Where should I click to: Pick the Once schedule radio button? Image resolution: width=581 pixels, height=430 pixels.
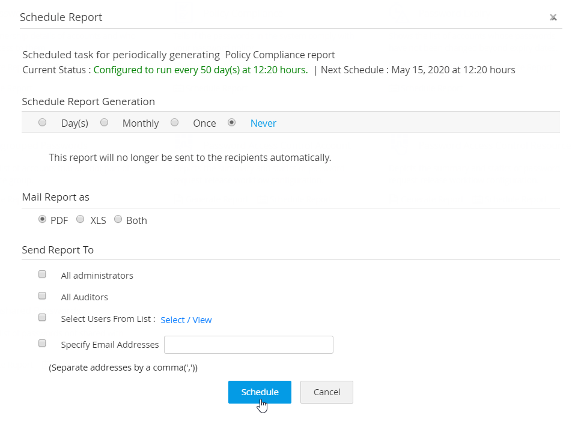tap(174, 123)
